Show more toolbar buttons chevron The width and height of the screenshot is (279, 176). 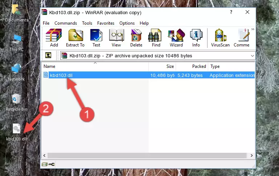(x=253, y=29)
